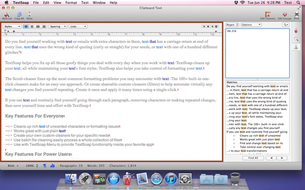
Task: Open the Edit menu
Action: [46, 3]
